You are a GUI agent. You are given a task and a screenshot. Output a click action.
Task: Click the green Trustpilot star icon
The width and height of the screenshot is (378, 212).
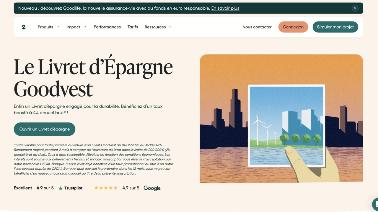pyautogui.click(x=61, y=188)
